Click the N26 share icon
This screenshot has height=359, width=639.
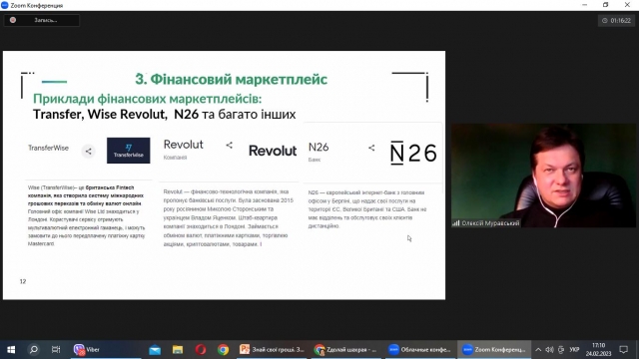point(371,148)
